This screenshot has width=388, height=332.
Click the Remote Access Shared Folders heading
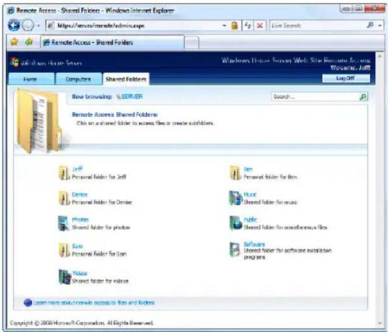pyautogui.click(x=115, y=115)
